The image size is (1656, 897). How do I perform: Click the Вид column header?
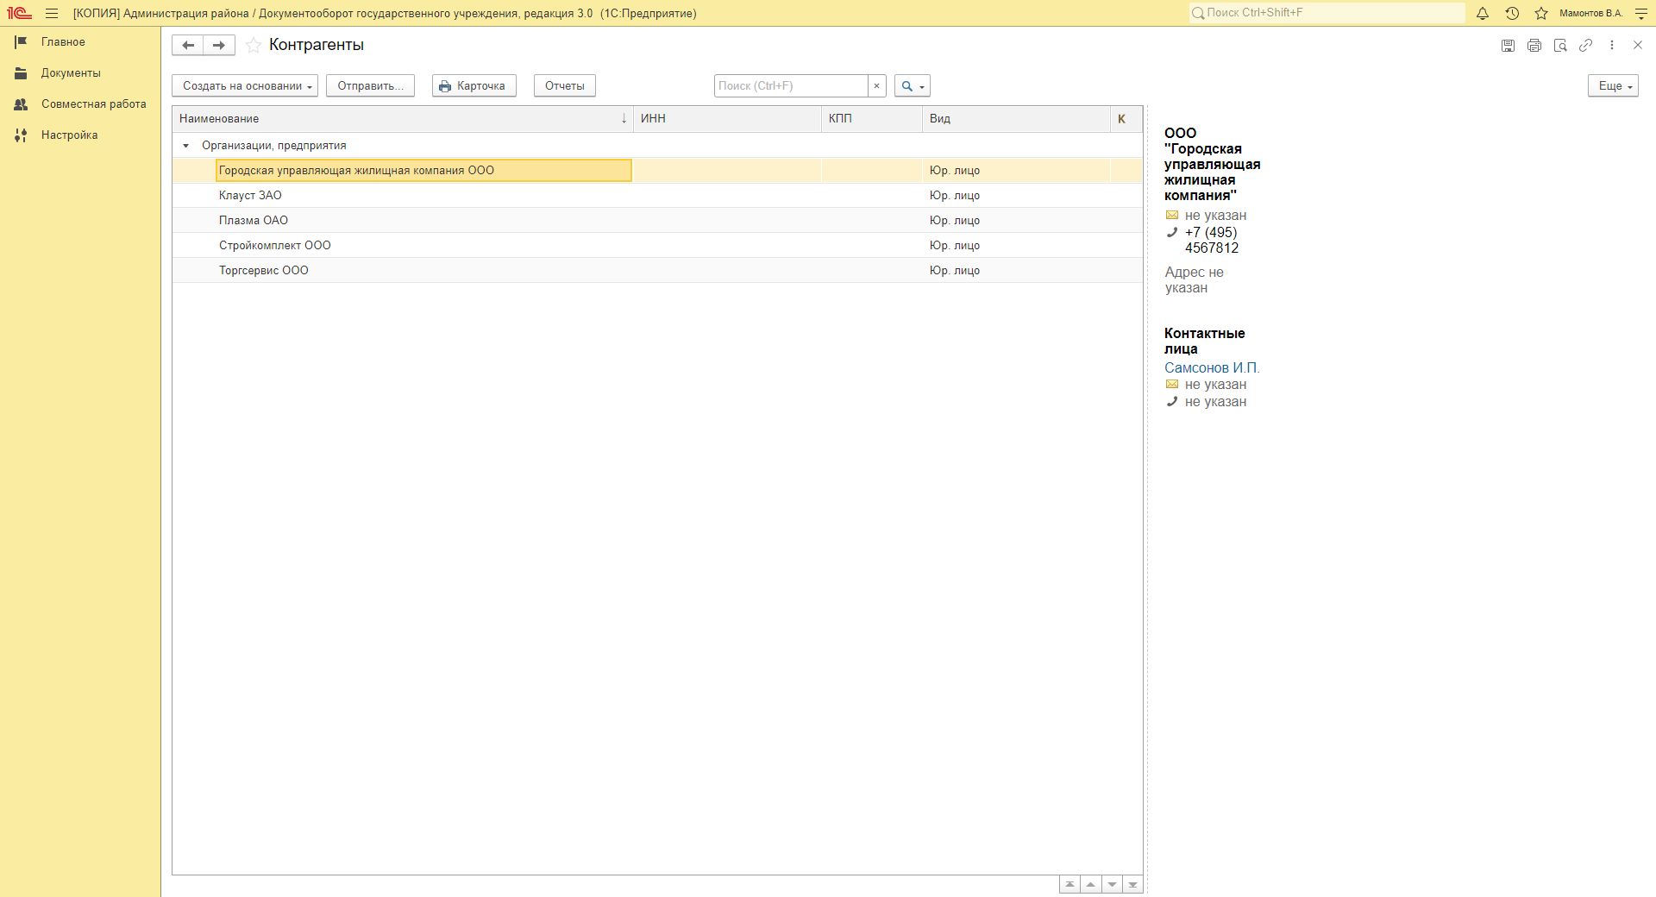pos(1016,119)
